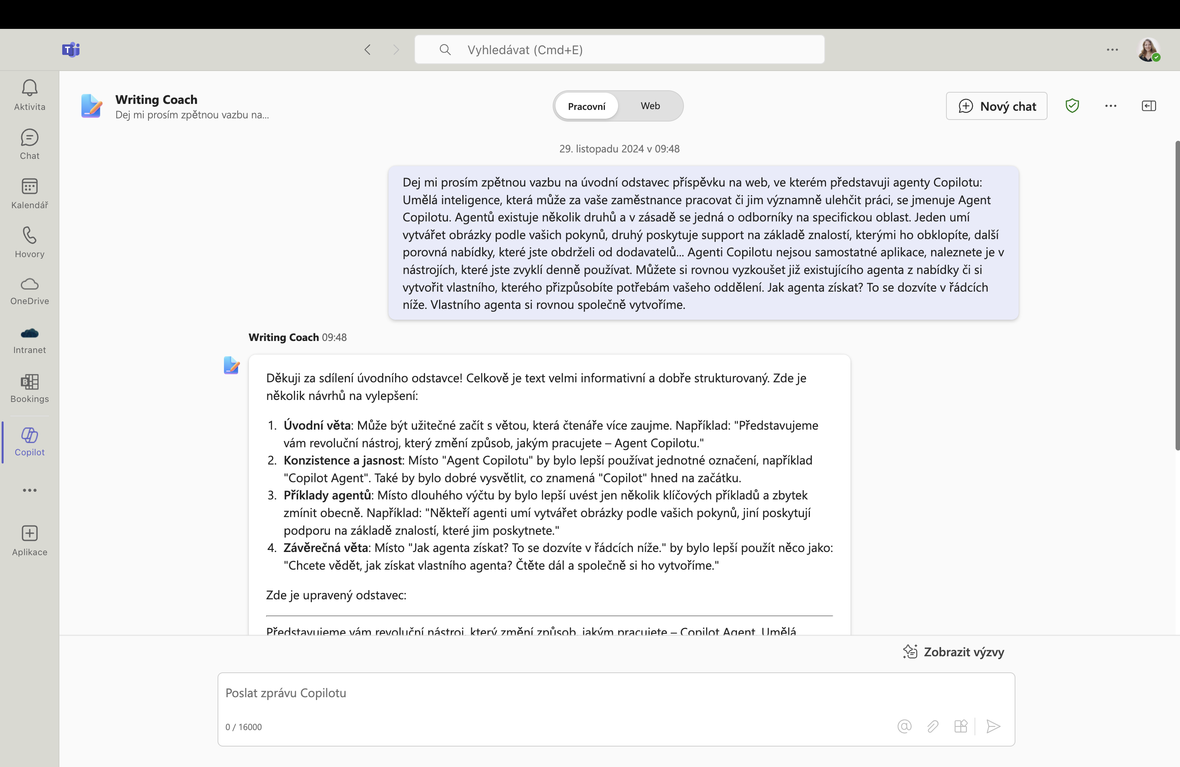
Task: Select Copilot in the sidebar
Action: (30, 442)
